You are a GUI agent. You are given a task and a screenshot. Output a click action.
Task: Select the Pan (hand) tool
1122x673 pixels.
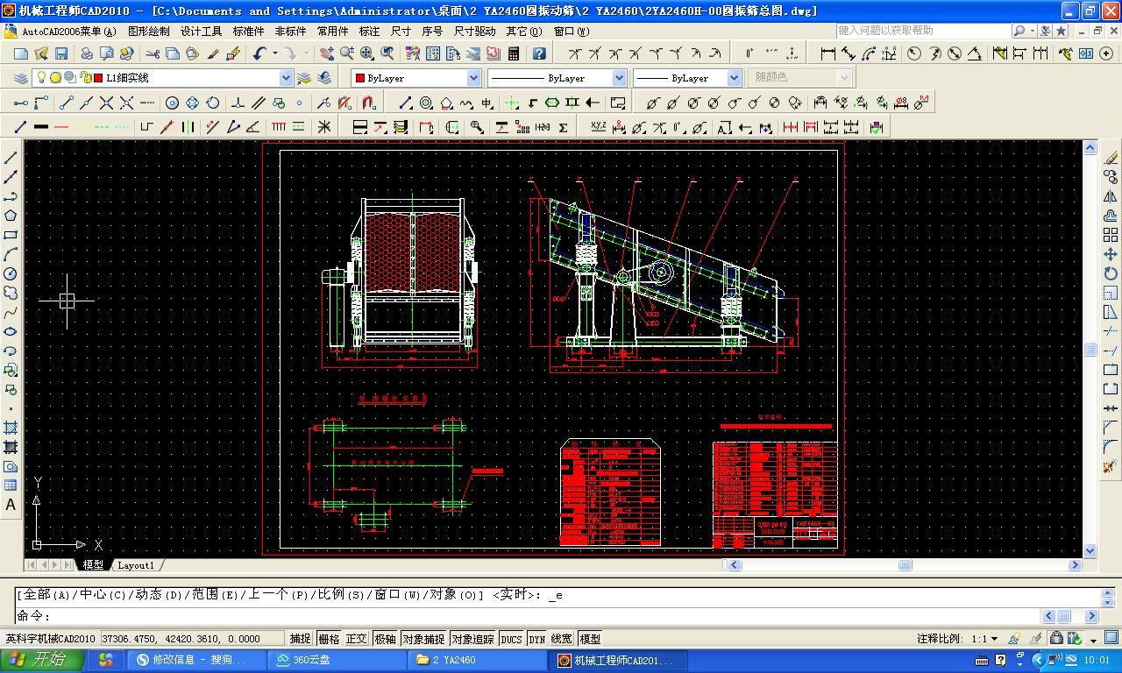click(327, 53)
